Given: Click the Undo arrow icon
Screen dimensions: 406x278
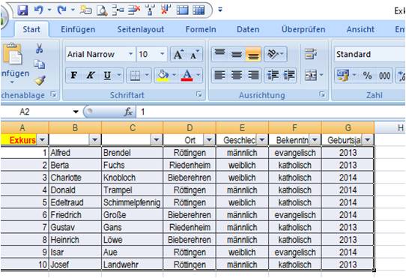Looking at the screenshot, I should [39, 10].
